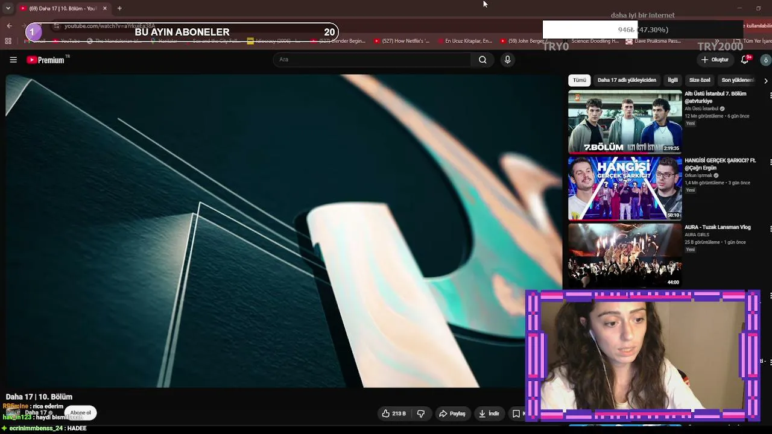Screen dimensions: 772x434
Task: Click the 'Daha 17 | 10. Bölüm' video title
Action: click(x=39, y=397)
